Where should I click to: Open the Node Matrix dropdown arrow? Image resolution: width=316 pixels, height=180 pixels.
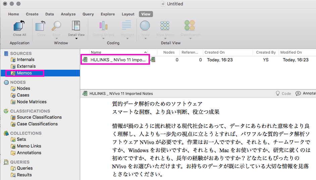click(165, 39)
